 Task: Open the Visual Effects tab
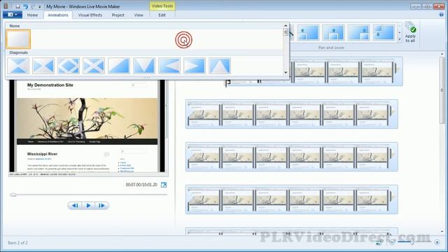[90, 15]
